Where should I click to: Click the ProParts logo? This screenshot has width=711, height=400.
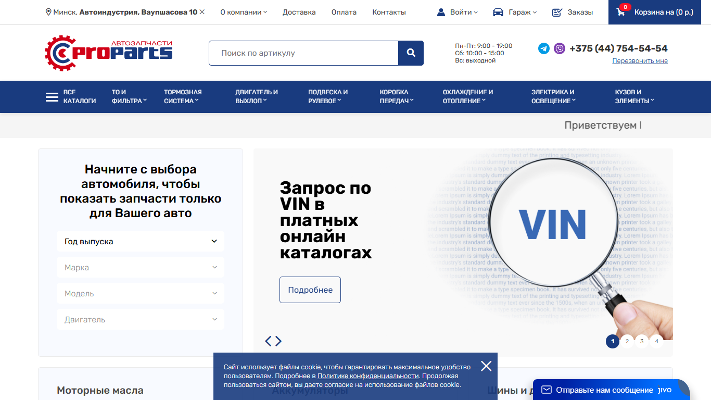pyautogui.click(x=108, y=53)
